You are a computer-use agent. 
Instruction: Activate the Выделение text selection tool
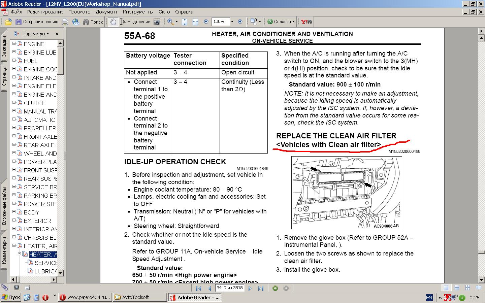[x=135, y=22]
